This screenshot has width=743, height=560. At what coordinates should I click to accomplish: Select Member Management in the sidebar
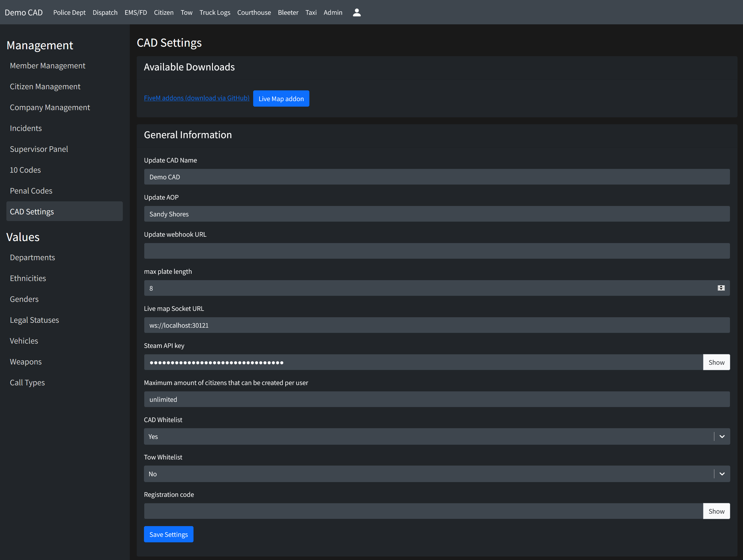pos(48,65)
